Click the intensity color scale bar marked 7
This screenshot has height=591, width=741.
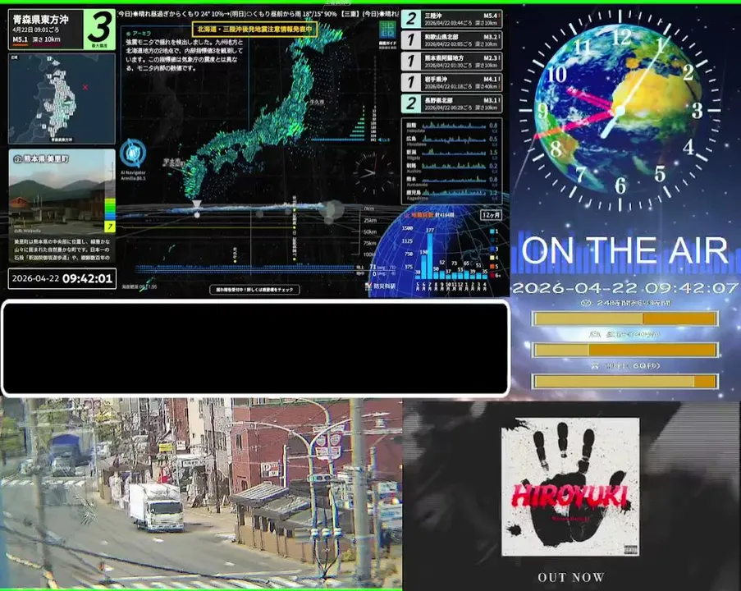[110, 215]
